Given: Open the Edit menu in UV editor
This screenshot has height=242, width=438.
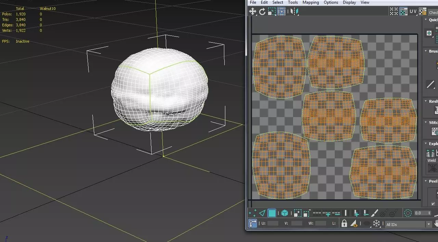Looking at the screenshot, I should coord(264,2).
